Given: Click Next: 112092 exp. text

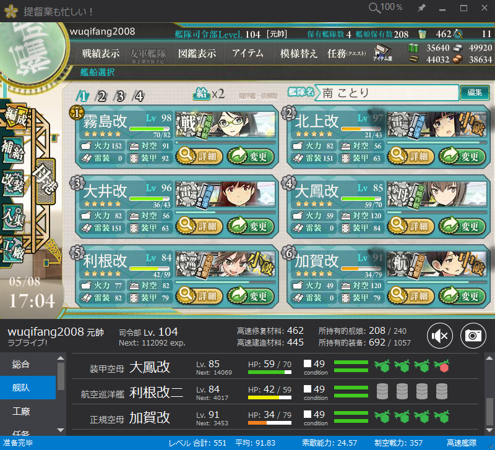Looking at the screenshot, I should pos(152,343).
